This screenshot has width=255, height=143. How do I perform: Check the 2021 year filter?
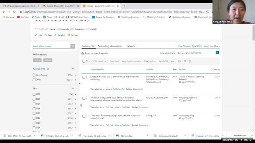[34, 95]
